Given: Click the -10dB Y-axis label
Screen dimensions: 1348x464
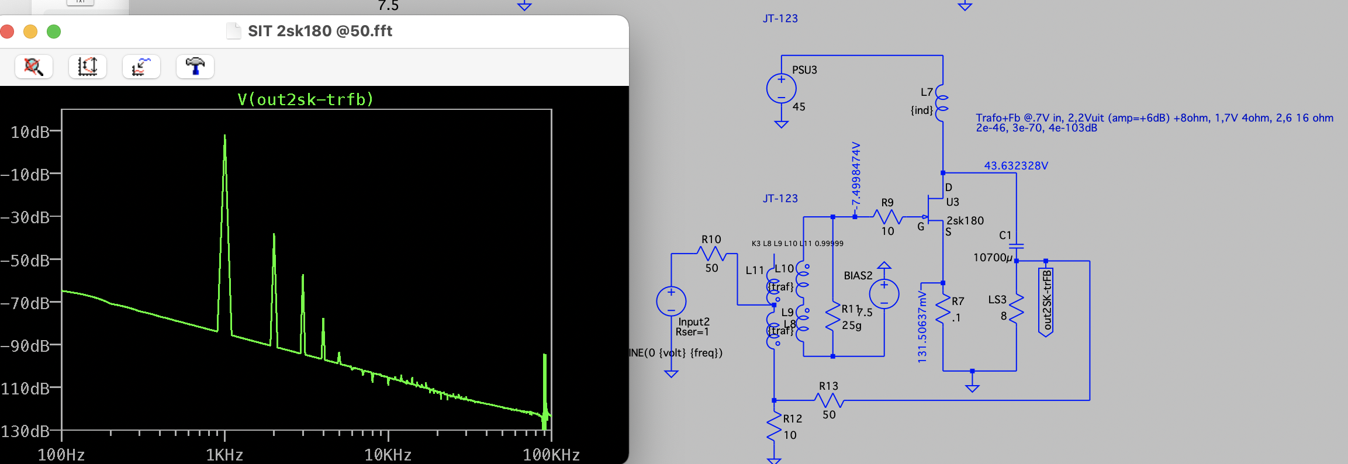Looking at the screenshot, I should [25, 175].
